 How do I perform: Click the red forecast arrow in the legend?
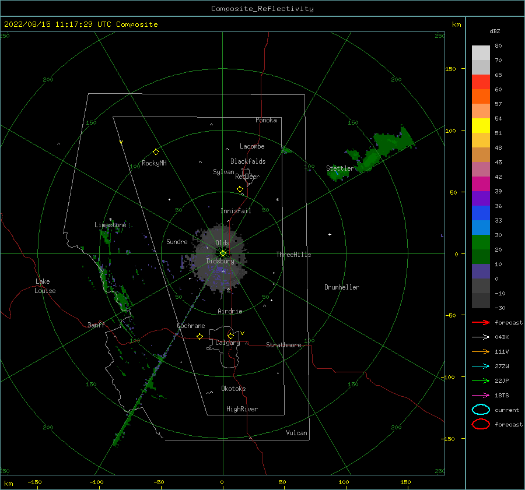point(481,322)
